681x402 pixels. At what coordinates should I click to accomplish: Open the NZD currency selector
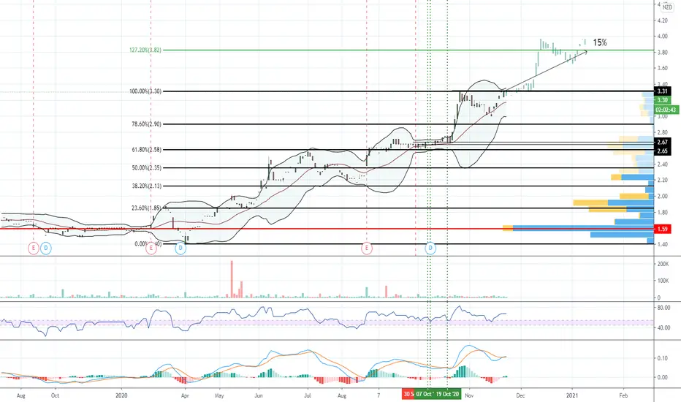667,7
